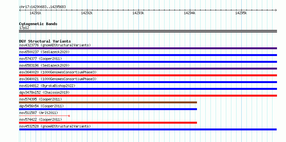
Task: Click the 14294k ruler tick label
Action: click(x=190, y=13)
